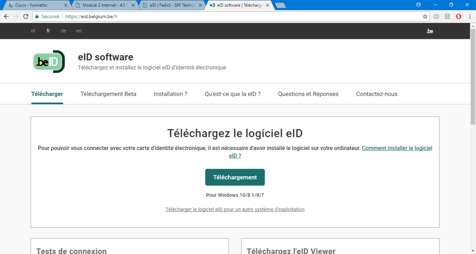The image size is (476, 254).
Task: Go to 'Questions et Réponses' section
Action: pyautogui.click(x=308, y=94)
